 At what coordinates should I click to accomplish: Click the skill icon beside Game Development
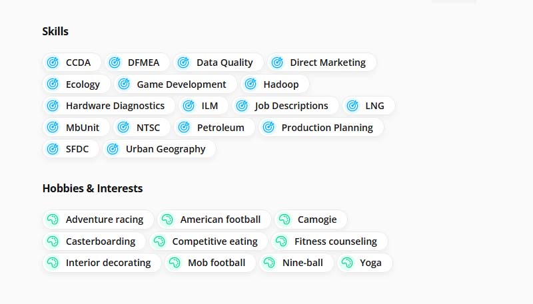[124, 84]
